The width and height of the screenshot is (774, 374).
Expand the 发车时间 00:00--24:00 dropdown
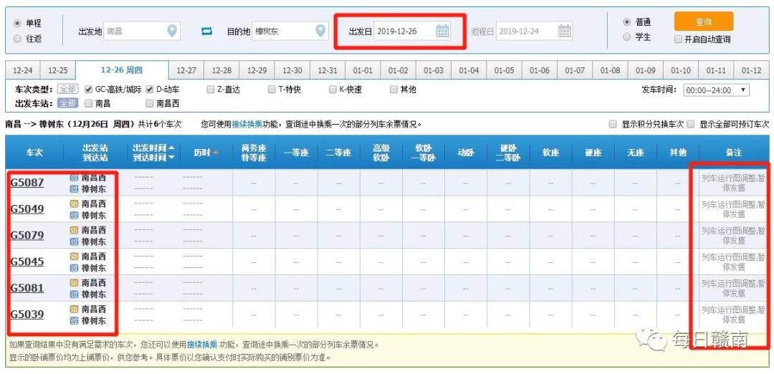pos(717,90)
